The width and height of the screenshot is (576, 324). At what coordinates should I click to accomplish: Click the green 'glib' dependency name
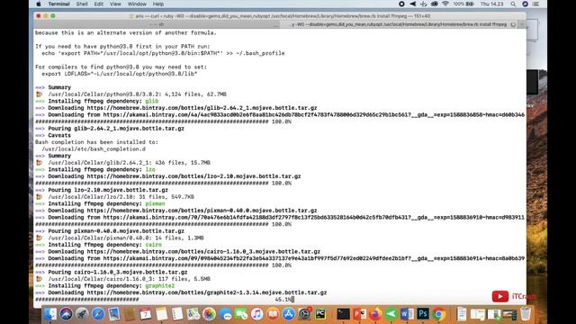[x=152, y=101]
